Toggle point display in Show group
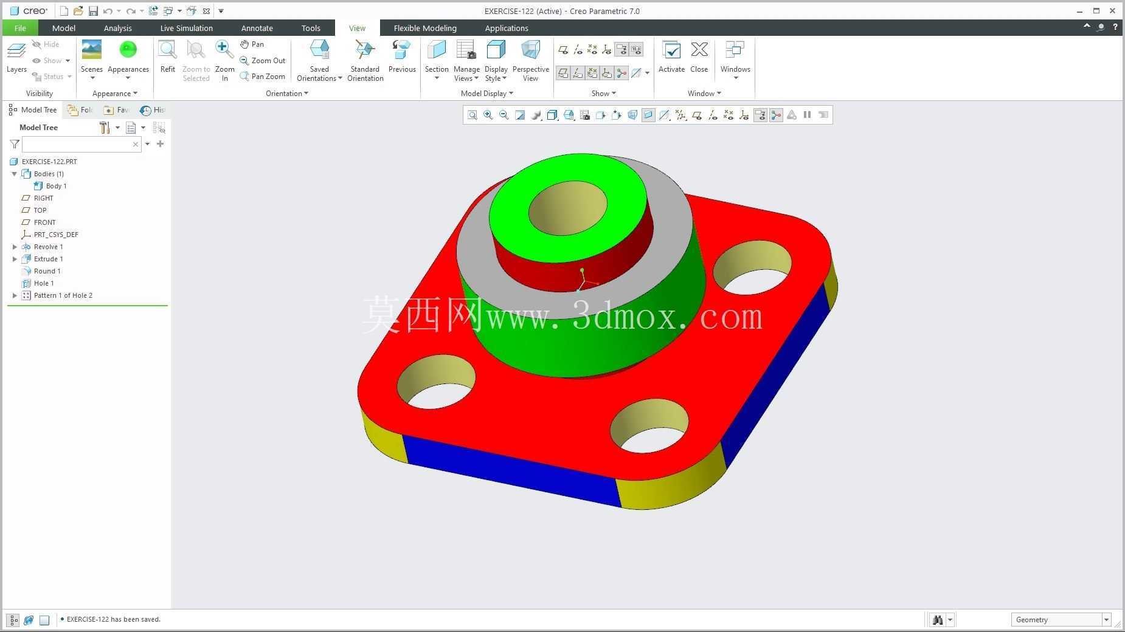1125x632 pixels. [592, 50]
